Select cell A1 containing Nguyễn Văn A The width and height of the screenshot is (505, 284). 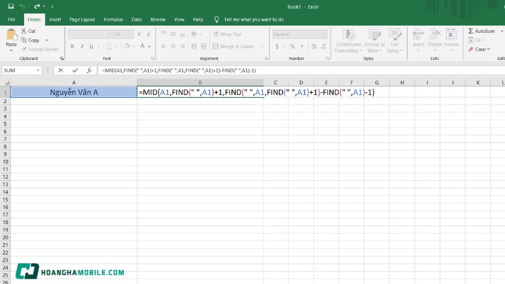coord(74,92)
